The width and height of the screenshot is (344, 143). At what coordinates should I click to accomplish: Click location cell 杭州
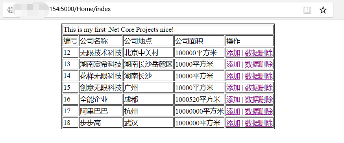[148, 111]
